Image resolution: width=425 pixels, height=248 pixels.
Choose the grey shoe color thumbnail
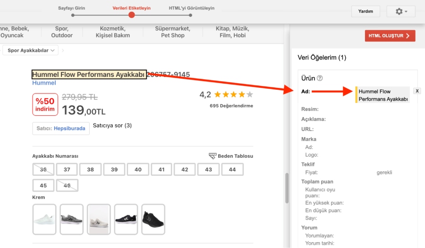pos(72,219)
